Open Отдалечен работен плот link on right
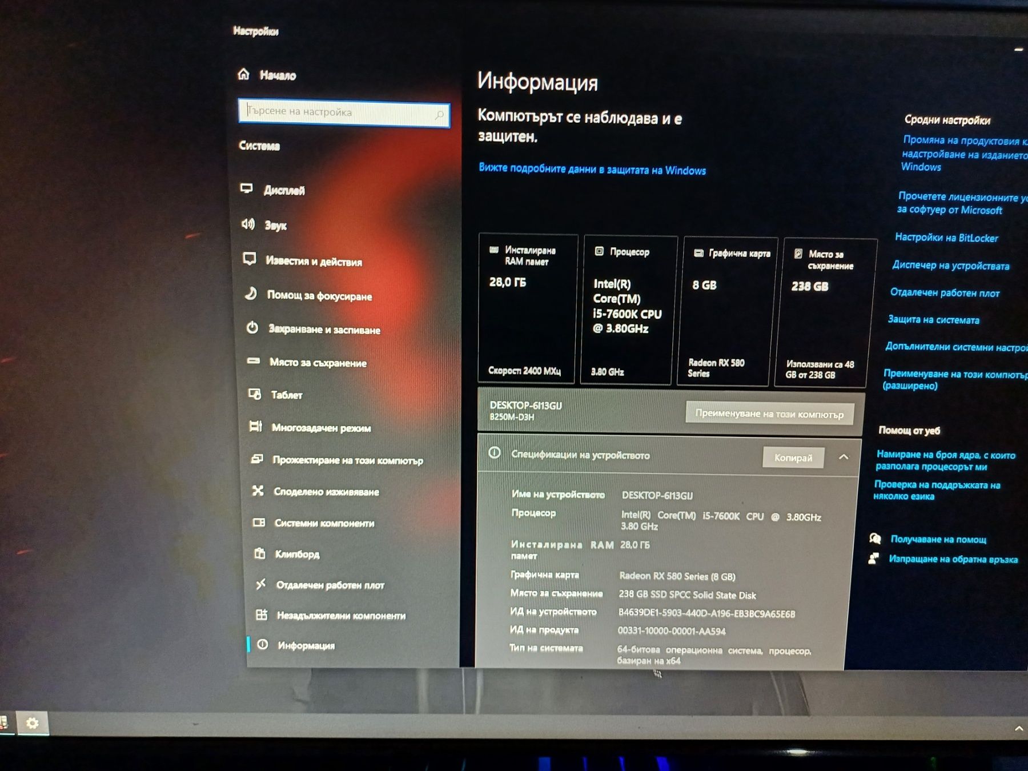Screen dimensions: 1028x771 tap(945, 292)
